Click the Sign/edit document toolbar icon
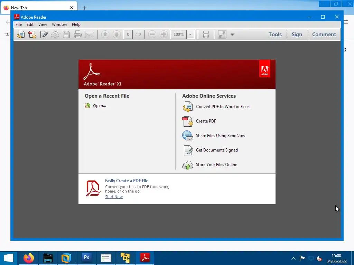The height and width of the screenshot is (265, 354). coord(44,35)
